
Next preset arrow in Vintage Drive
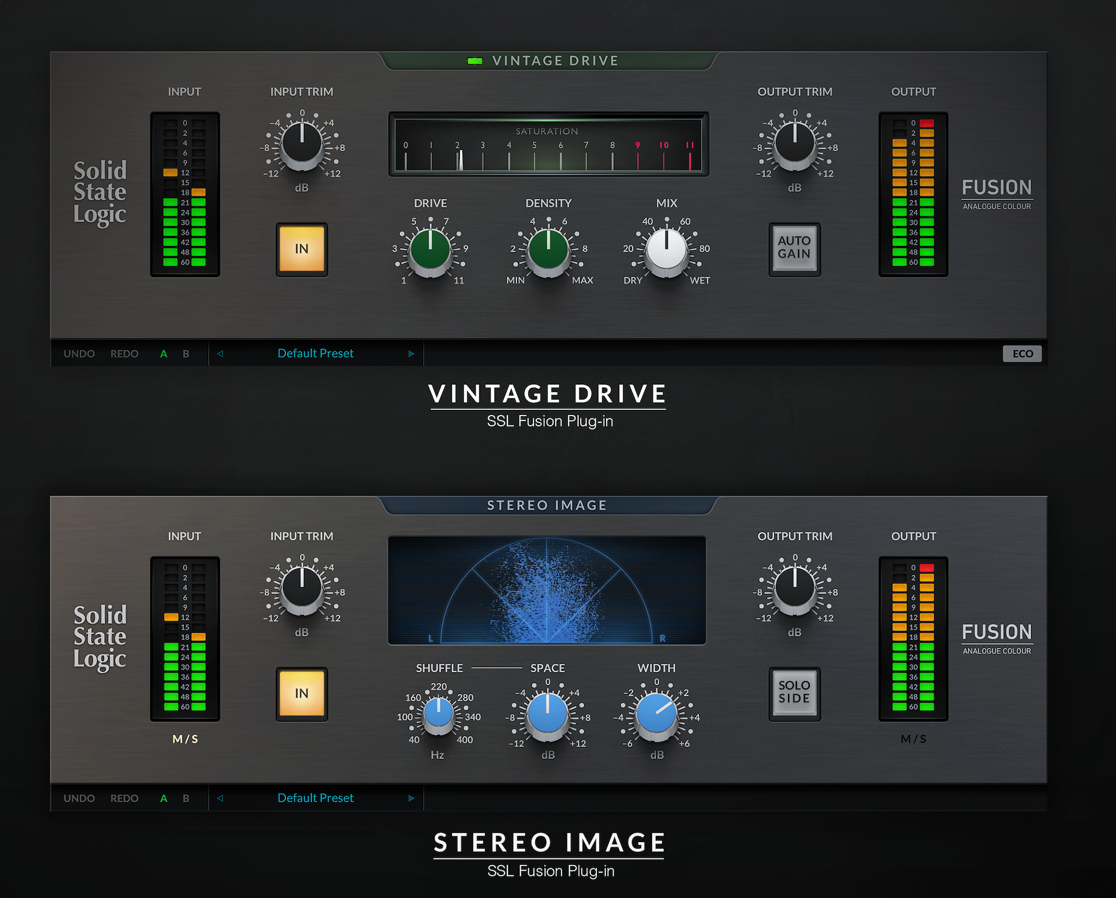(412, 353)
